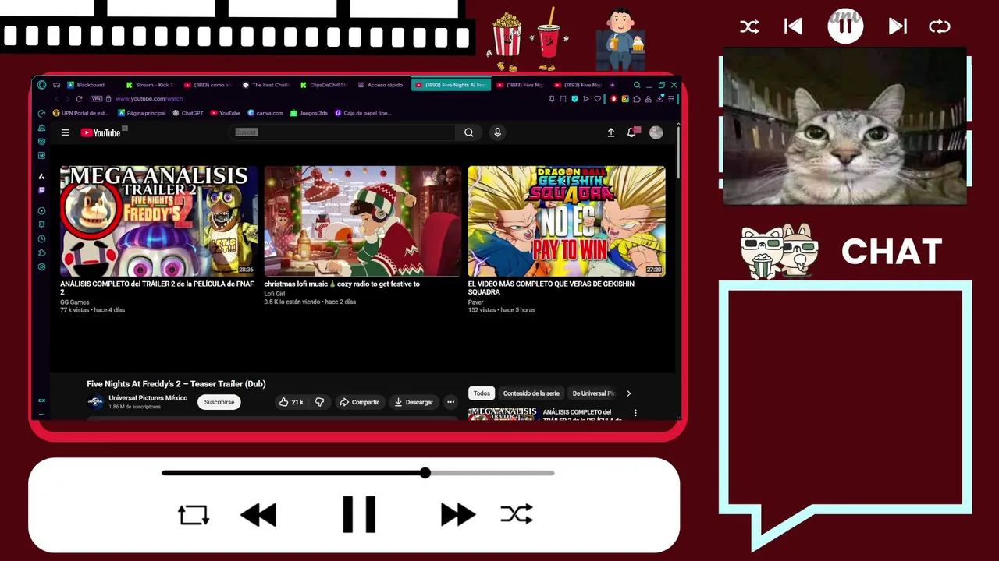
Task: Click the browser reload button
Action: [79, 99]
